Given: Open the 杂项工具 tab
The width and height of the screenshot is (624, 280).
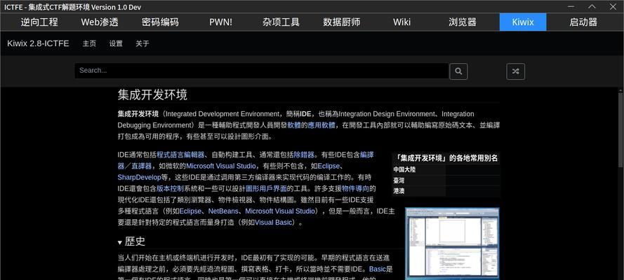Looking at the screenshot, I should point(281,22).
